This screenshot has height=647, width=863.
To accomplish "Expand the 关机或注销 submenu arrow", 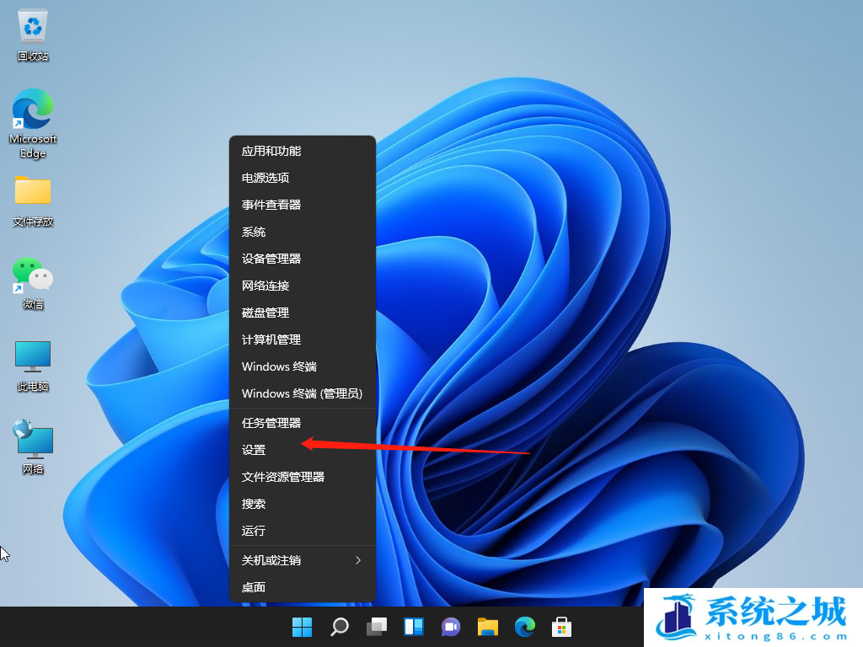I will tap(358, 560).
